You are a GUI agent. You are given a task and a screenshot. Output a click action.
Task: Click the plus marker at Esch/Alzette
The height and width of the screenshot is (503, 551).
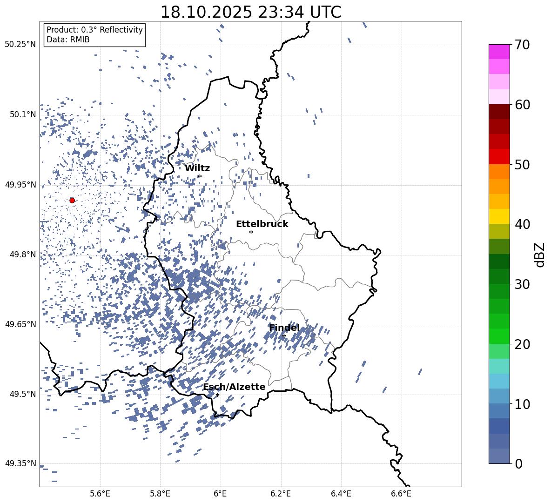[x=217, y=395]
